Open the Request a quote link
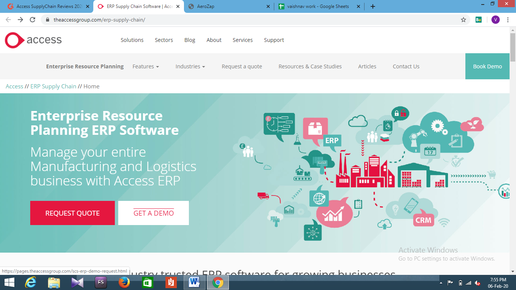516x290 pixels. 242,66
